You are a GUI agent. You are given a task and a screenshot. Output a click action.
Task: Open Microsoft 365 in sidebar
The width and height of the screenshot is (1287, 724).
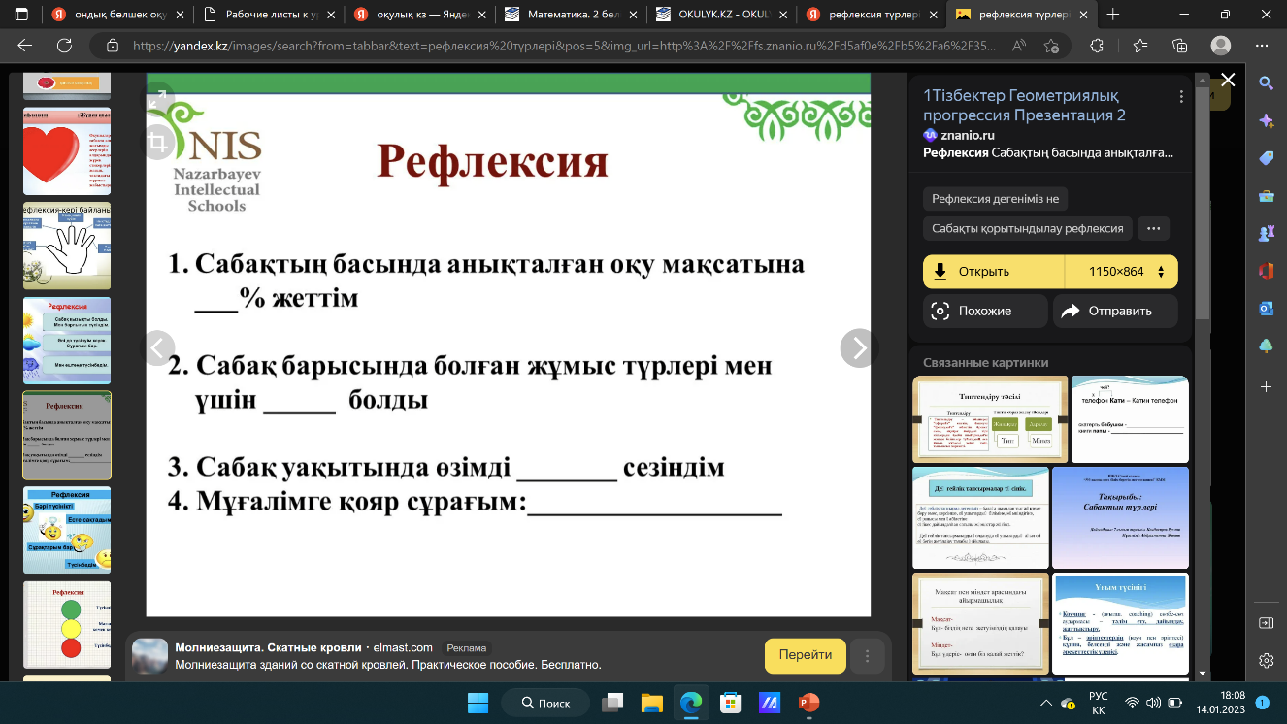(1266, 271)
